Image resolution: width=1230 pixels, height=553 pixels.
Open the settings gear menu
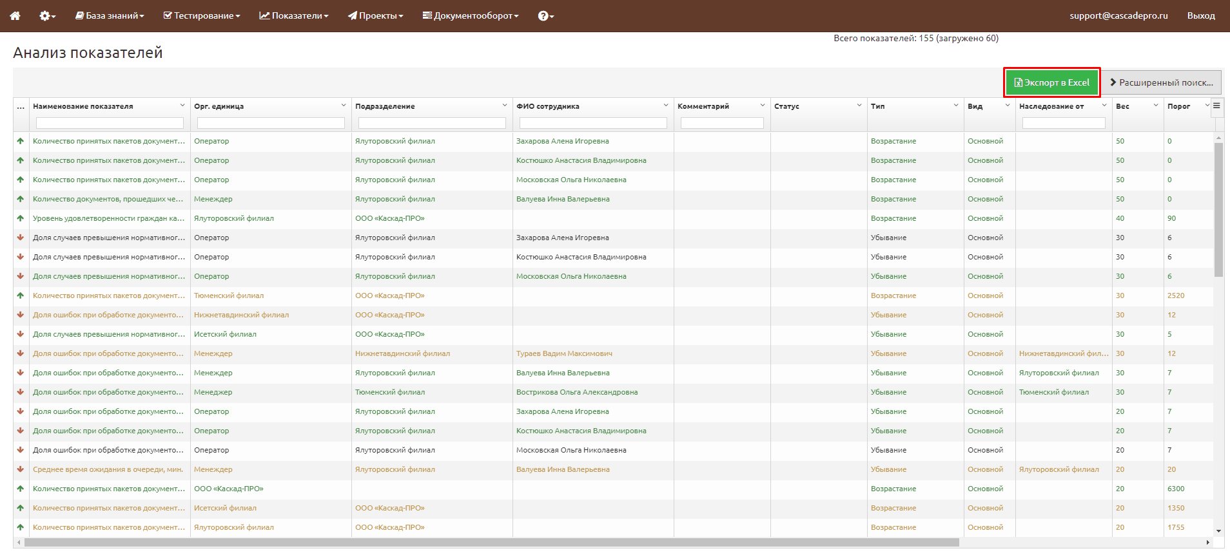(47, 15)
